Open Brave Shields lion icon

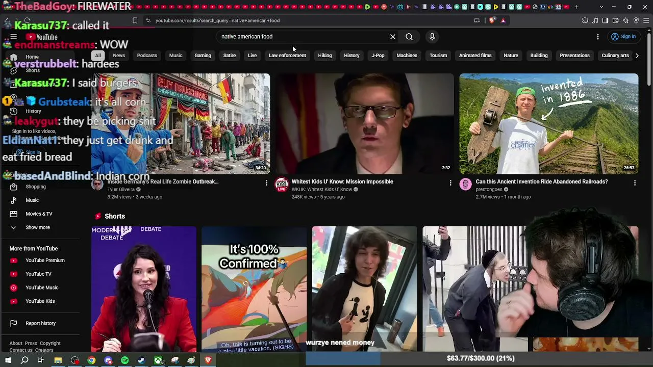pos(492,20)
